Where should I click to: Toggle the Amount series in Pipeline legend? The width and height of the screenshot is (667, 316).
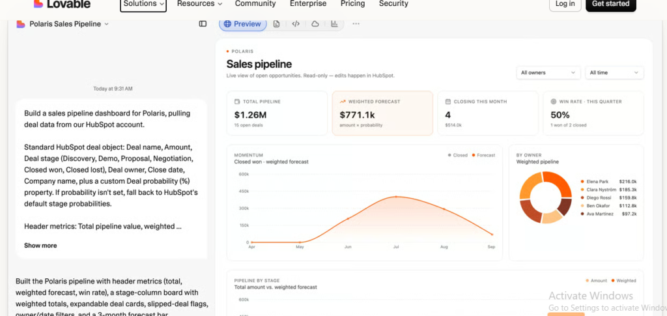[x=597, y=281]
